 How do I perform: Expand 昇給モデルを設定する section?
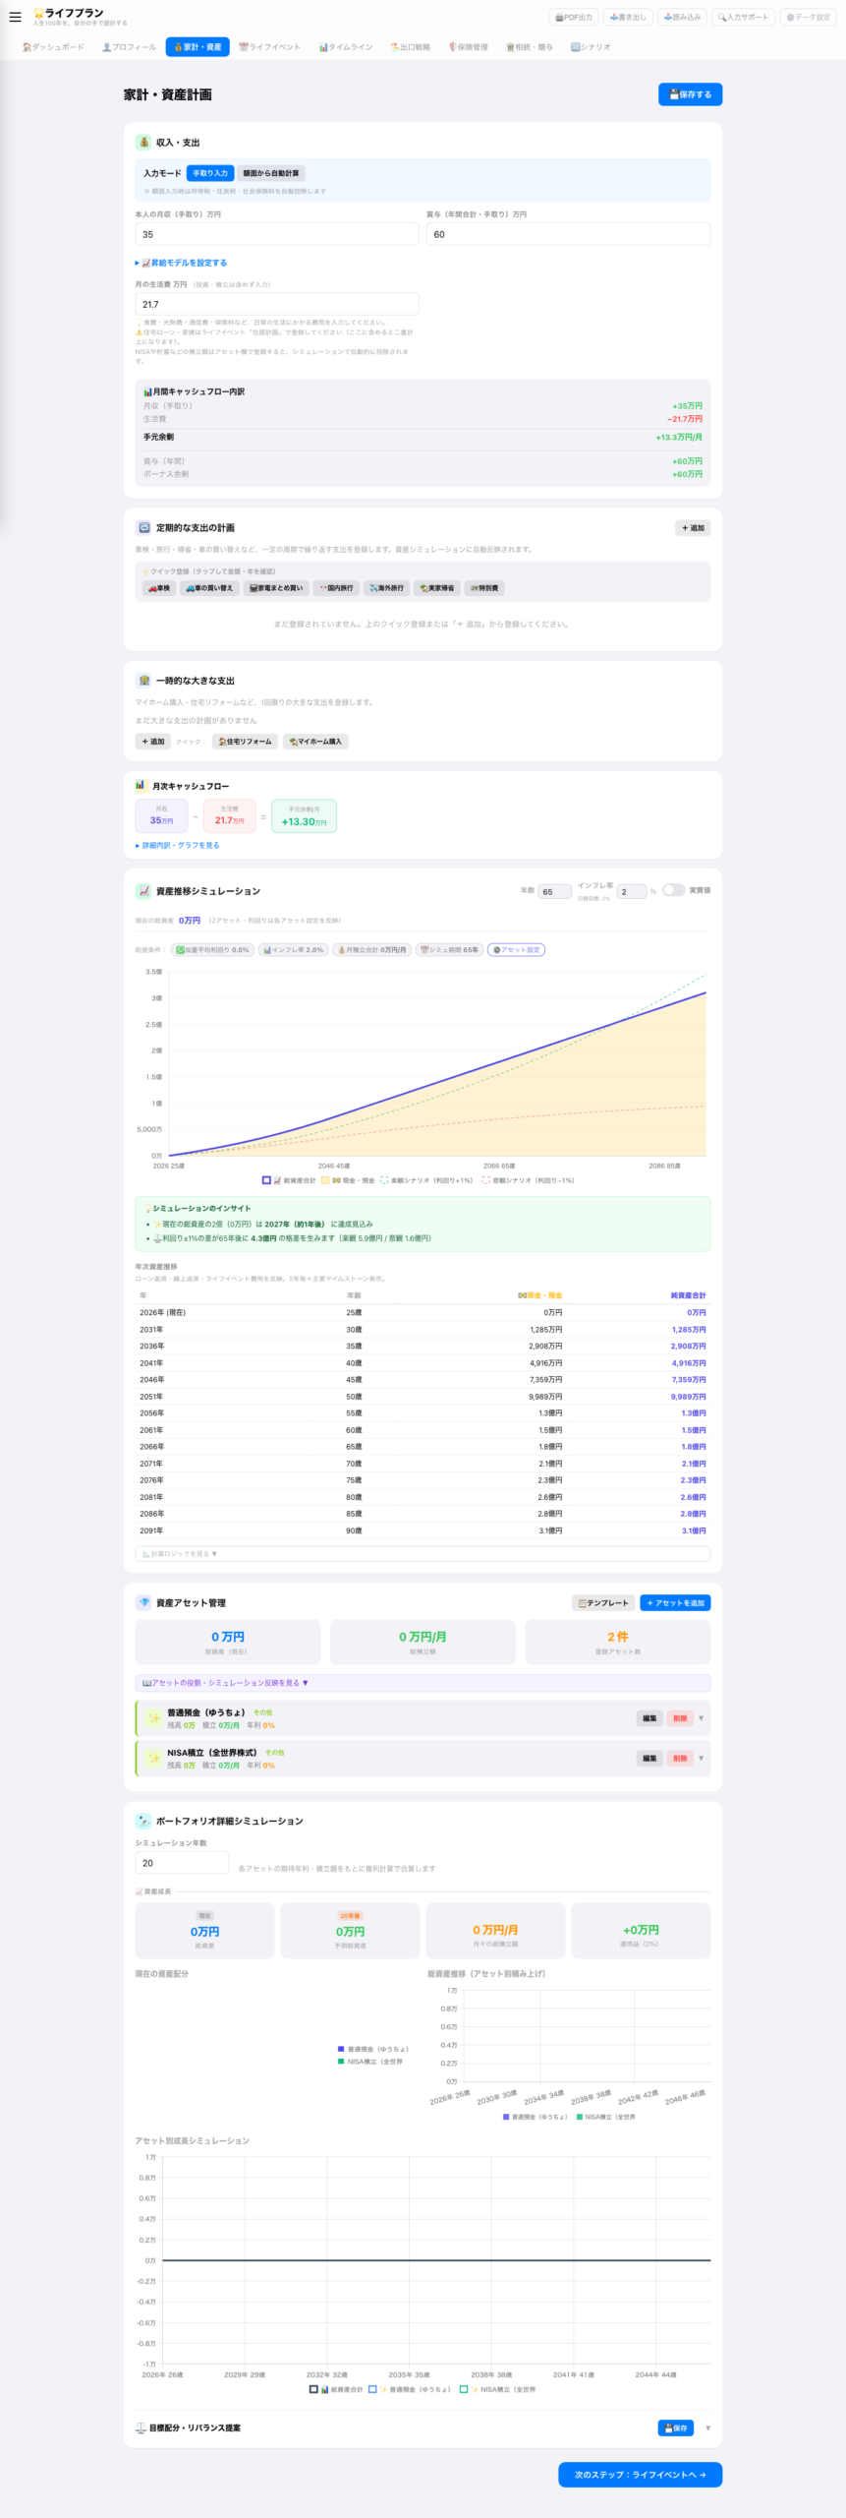click(182, 263)
